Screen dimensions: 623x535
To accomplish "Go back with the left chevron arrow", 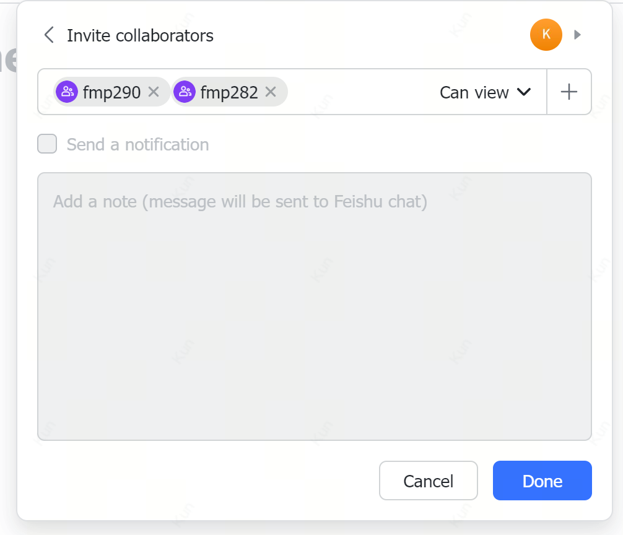I will [x=48, y=35].
